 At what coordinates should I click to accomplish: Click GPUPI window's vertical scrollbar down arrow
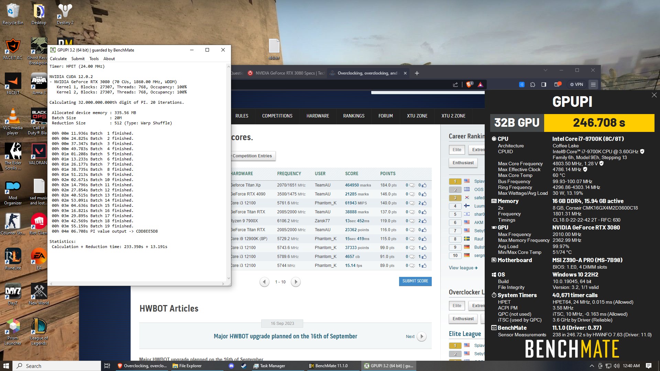(x=229, y=279)
